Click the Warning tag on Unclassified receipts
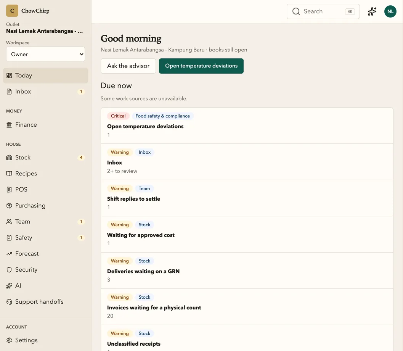 click(x=120, y=333)
